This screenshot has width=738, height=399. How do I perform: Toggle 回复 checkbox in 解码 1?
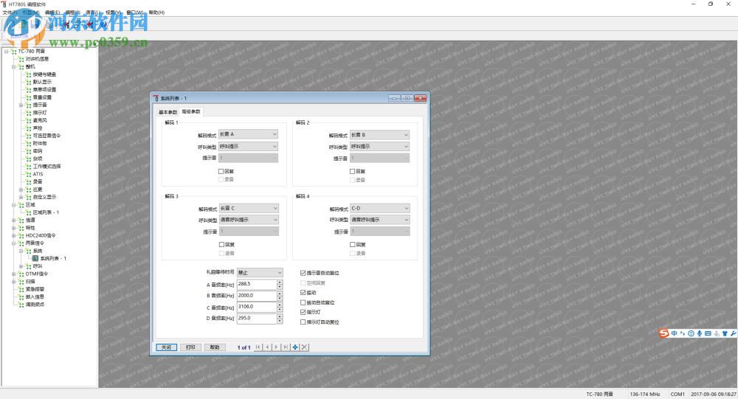point(221,171)
